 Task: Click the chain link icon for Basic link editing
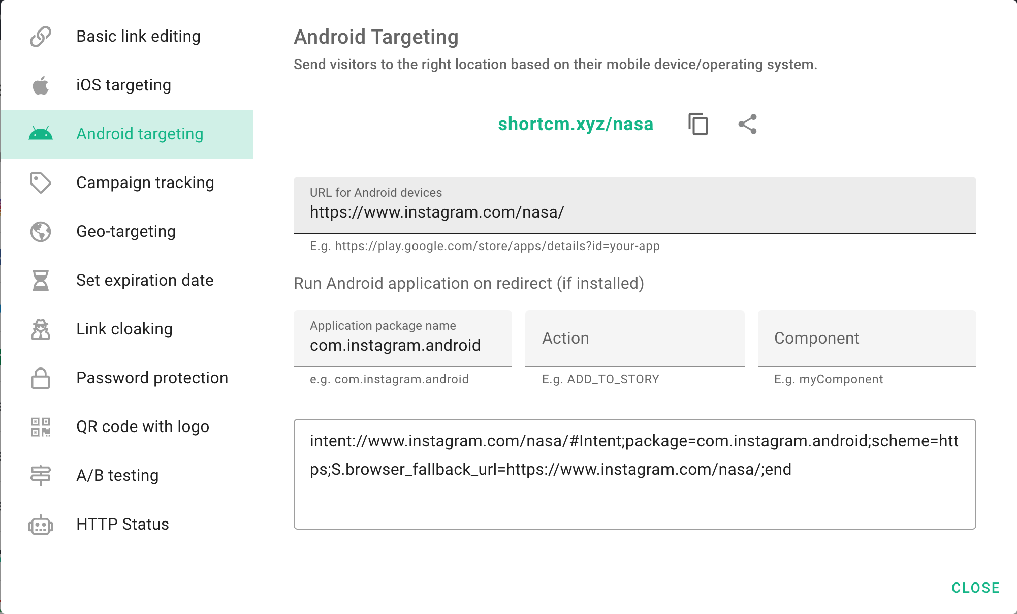[41, 37]
